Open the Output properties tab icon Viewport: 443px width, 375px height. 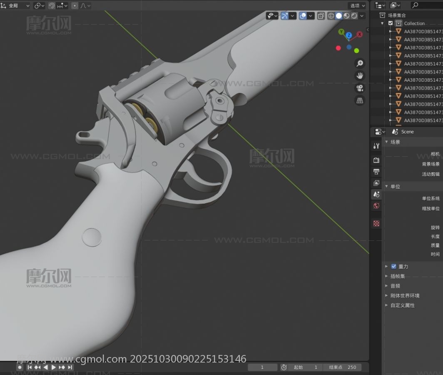coord(376,172)
